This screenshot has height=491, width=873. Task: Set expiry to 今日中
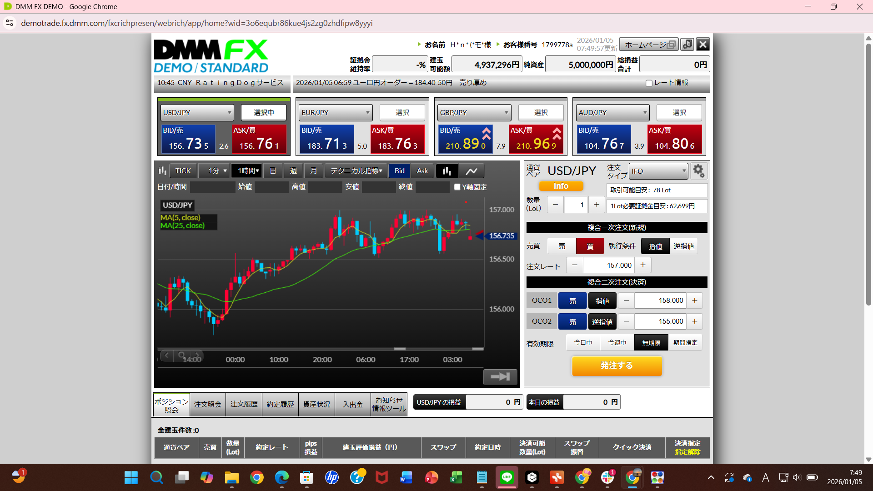pyautogui.click(x=583, y=342)
